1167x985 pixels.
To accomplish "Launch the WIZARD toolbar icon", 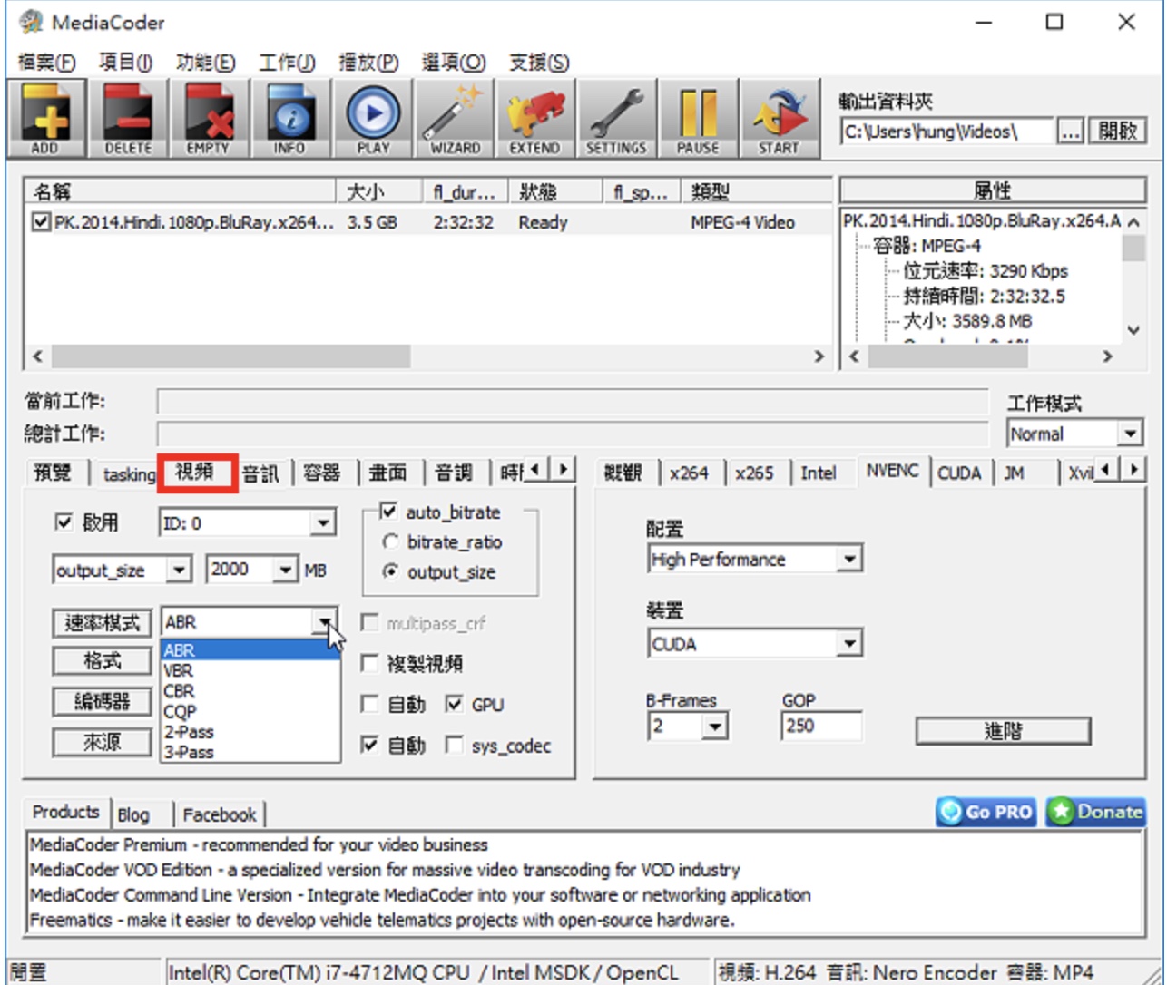I will click(454, 119).
